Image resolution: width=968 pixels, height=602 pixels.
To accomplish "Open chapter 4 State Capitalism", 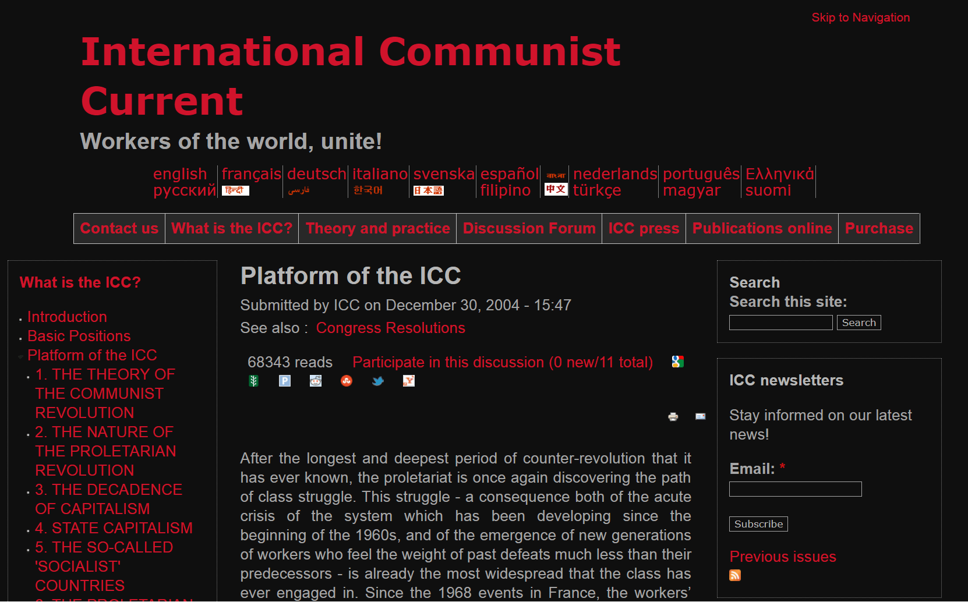I will [114, 528].
